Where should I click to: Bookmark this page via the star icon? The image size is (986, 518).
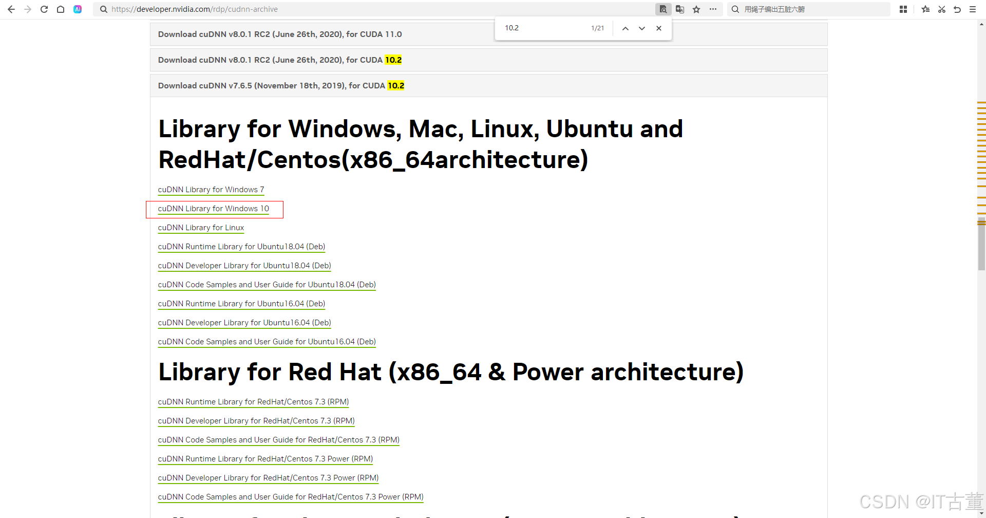coord(696,9)
